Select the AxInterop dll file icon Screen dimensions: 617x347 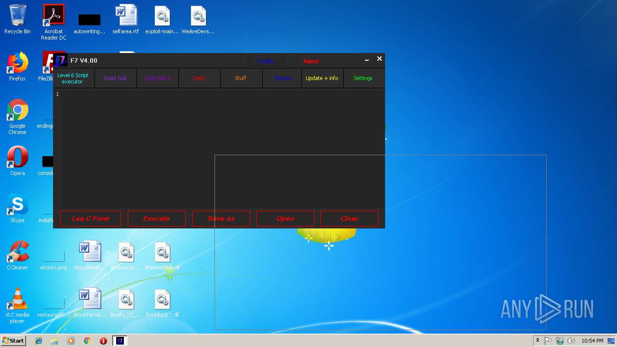click(126, 255)
